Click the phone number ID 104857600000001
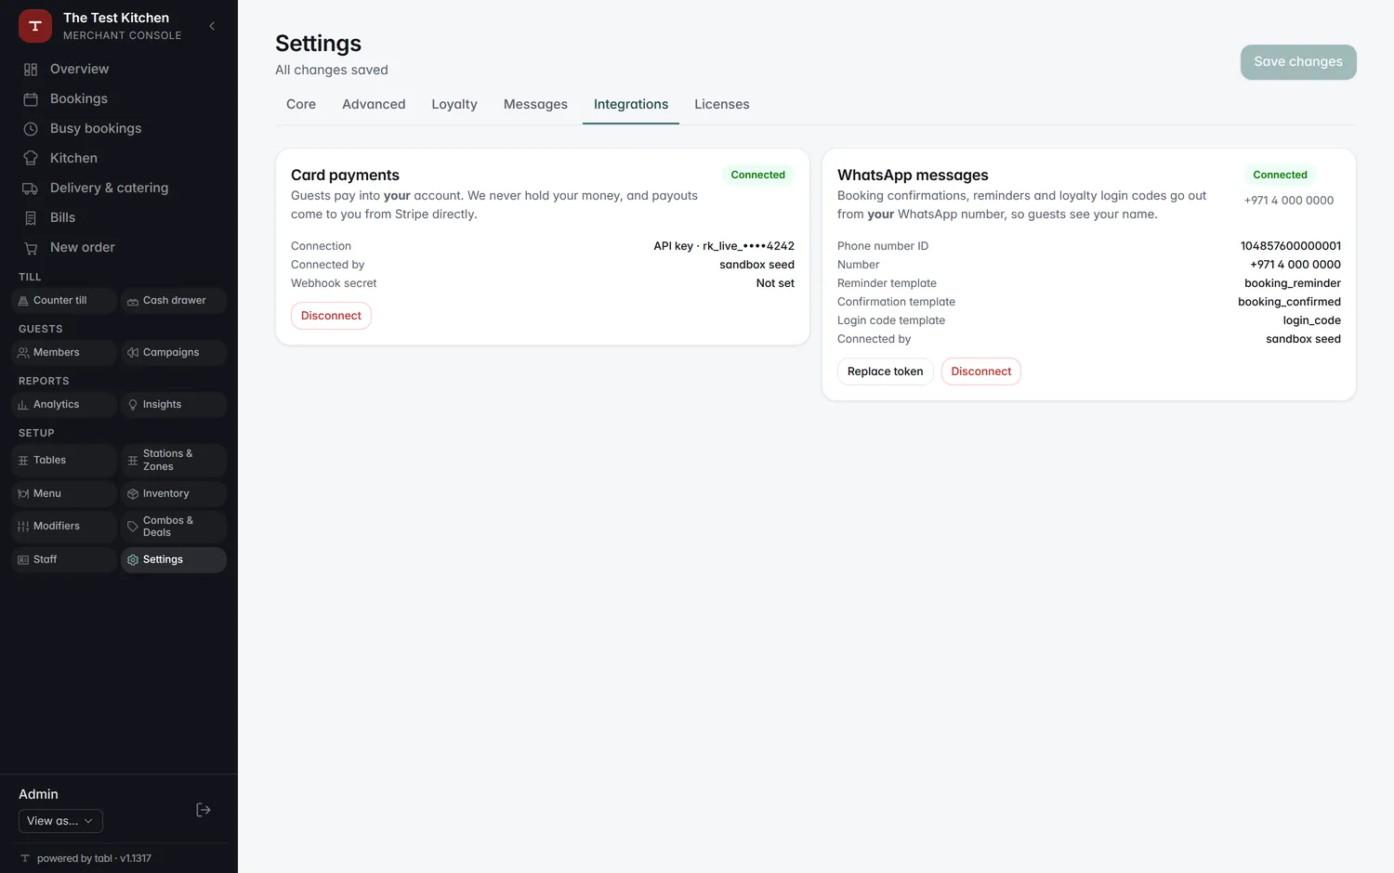The image size is (1394, 873). point(1291,246)
